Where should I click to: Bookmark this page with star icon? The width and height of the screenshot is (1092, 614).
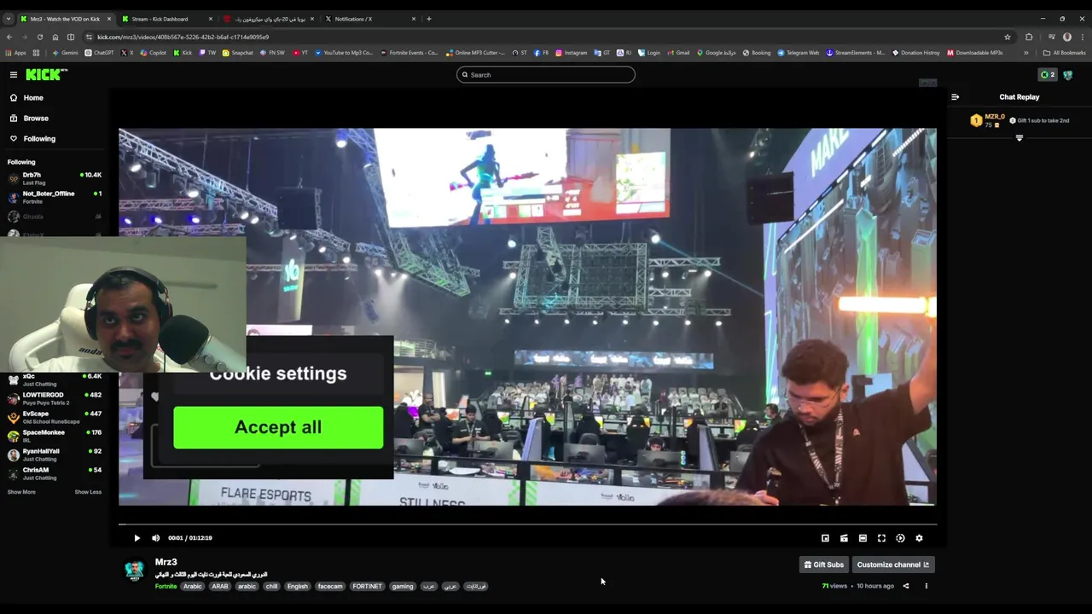(1008, 37)
